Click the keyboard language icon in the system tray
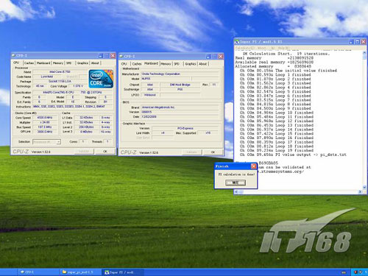The height and width of the screenshot is (276, 368). [344, 272]
